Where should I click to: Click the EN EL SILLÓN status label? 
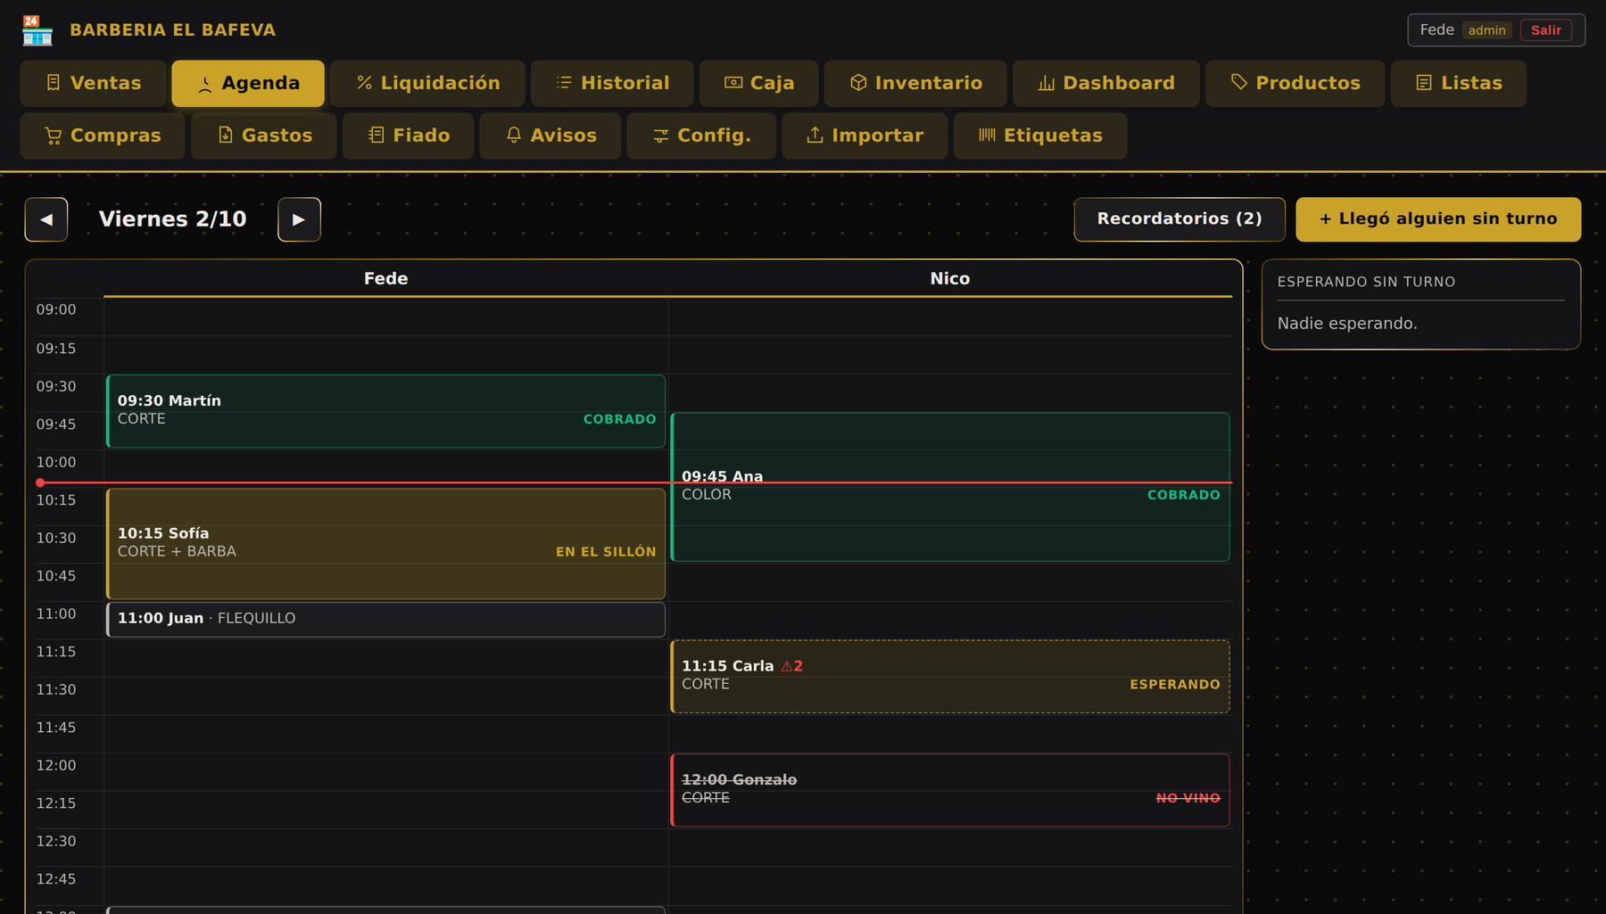606,552
